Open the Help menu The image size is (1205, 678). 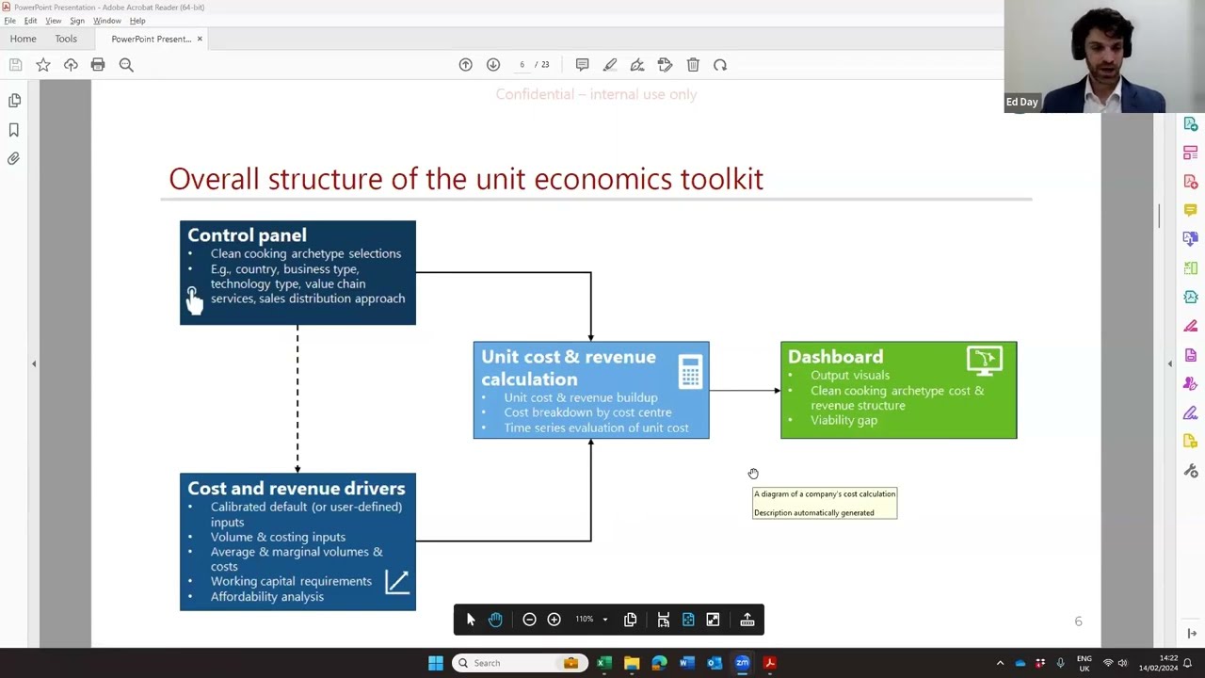(137, 21)
